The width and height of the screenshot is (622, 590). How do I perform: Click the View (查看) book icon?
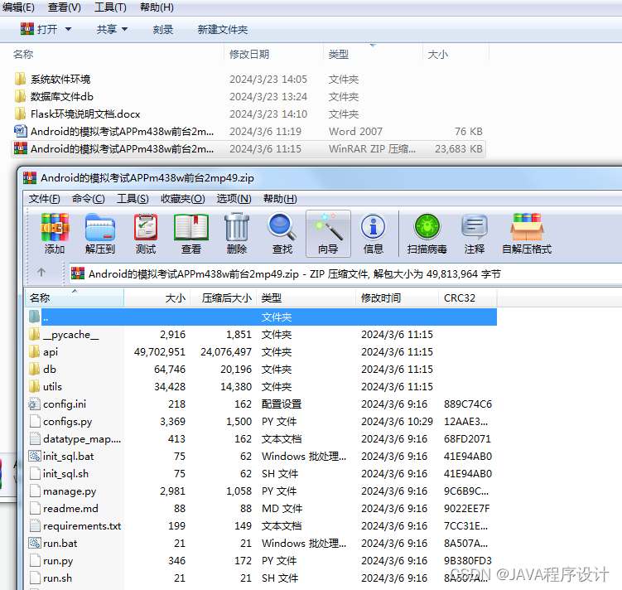(x=191, y=227)
